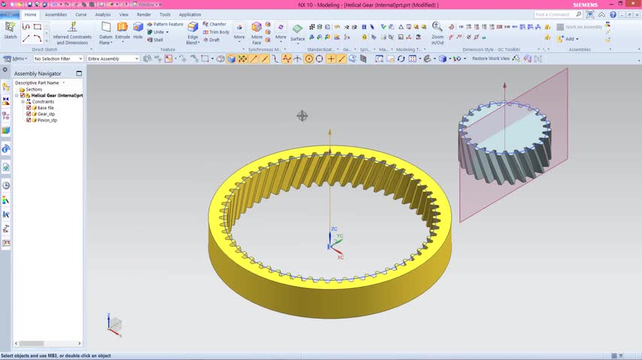Uncheck the Pinion_stp component checkbox
Viewport: 642px width, 360px height.
click(x=29, y=120)
